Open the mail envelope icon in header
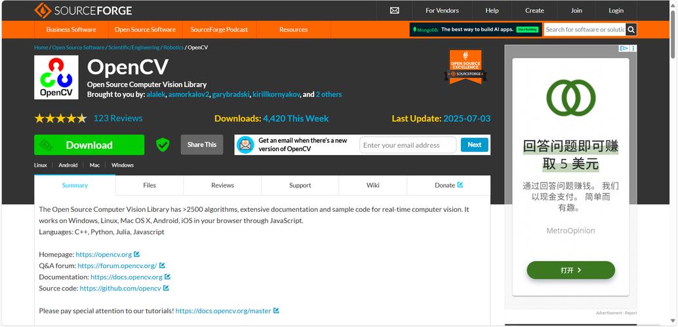 (394, 10)
